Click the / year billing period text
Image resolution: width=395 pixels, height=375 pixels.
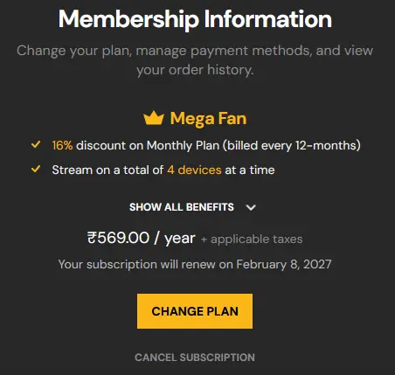click(175, 239)
